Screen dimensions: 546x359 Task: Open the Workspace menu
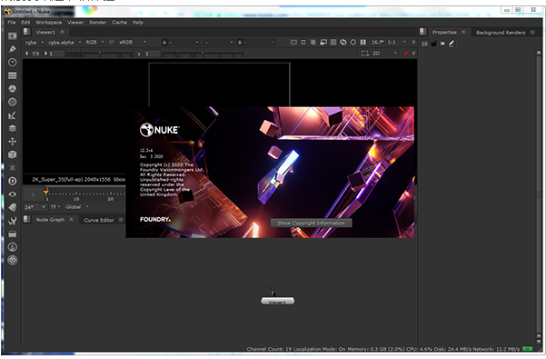coord(48,23)
